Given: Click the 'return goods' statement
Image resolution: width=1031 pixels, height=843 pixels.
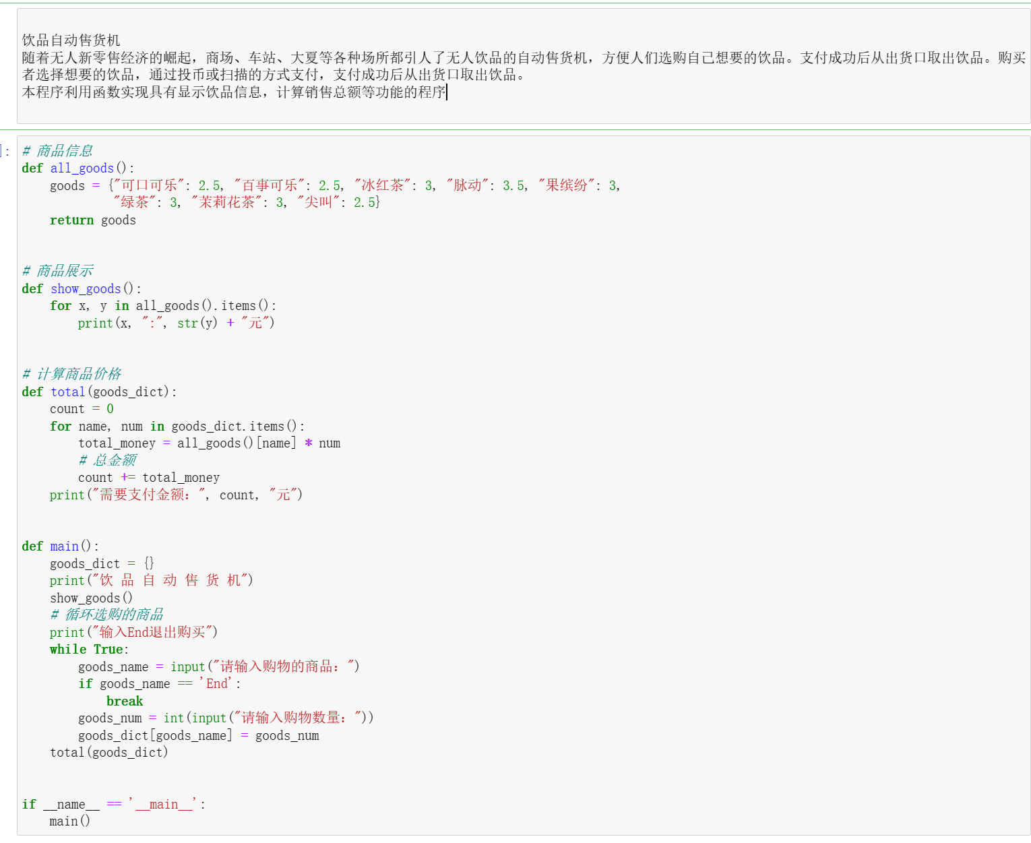Looking at the screenshot, I should [x=93, y=220].
